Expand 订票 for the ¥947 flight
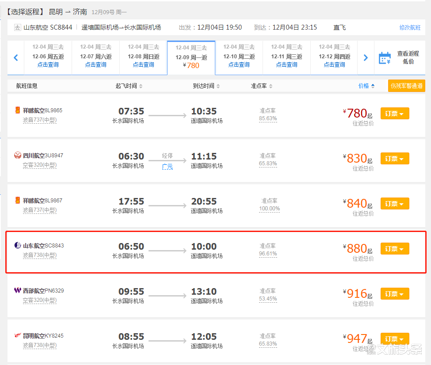 click(x=395, y=339)
